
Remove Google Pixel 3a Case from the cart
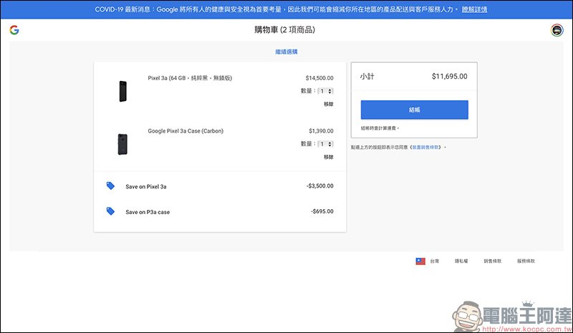point(329,157)
